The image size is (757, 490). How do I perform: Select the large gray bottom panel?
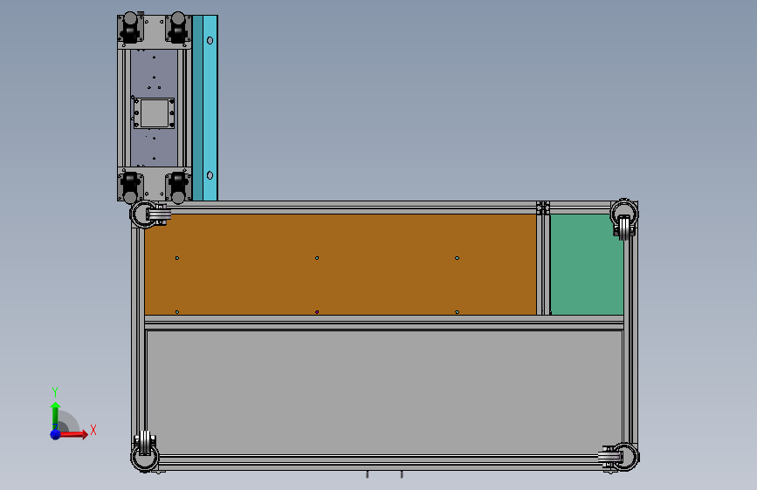coord(384,392)
